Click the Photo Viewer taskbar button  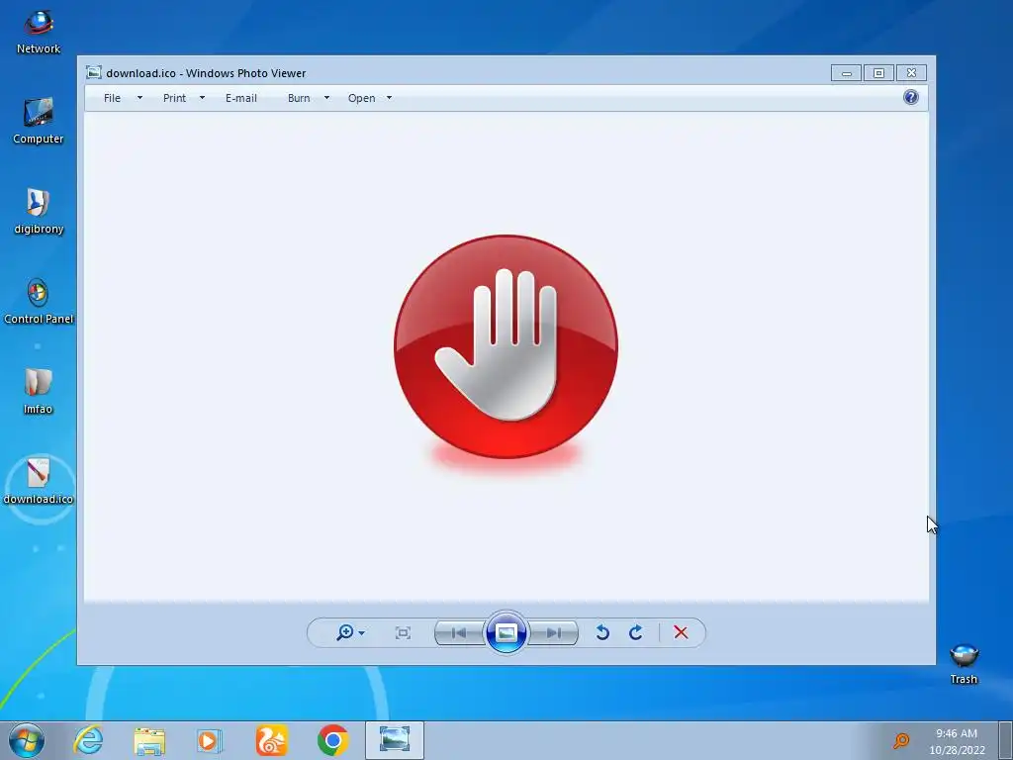(395, 740)
